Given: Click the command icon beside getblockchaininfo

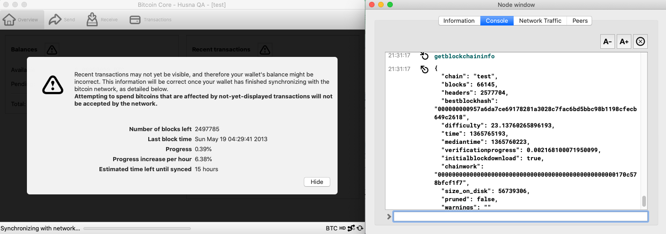Looking at the screenshot, I should 424,56.
